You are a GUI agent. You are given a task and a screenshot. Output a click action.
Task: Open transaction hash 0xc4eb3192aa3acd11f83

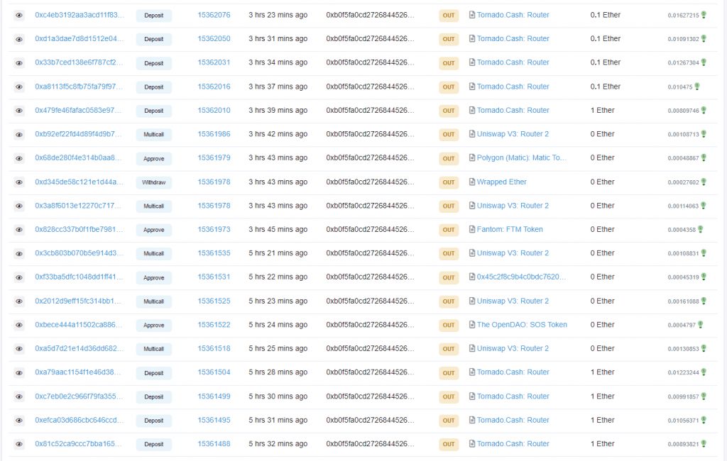point(80,15)
